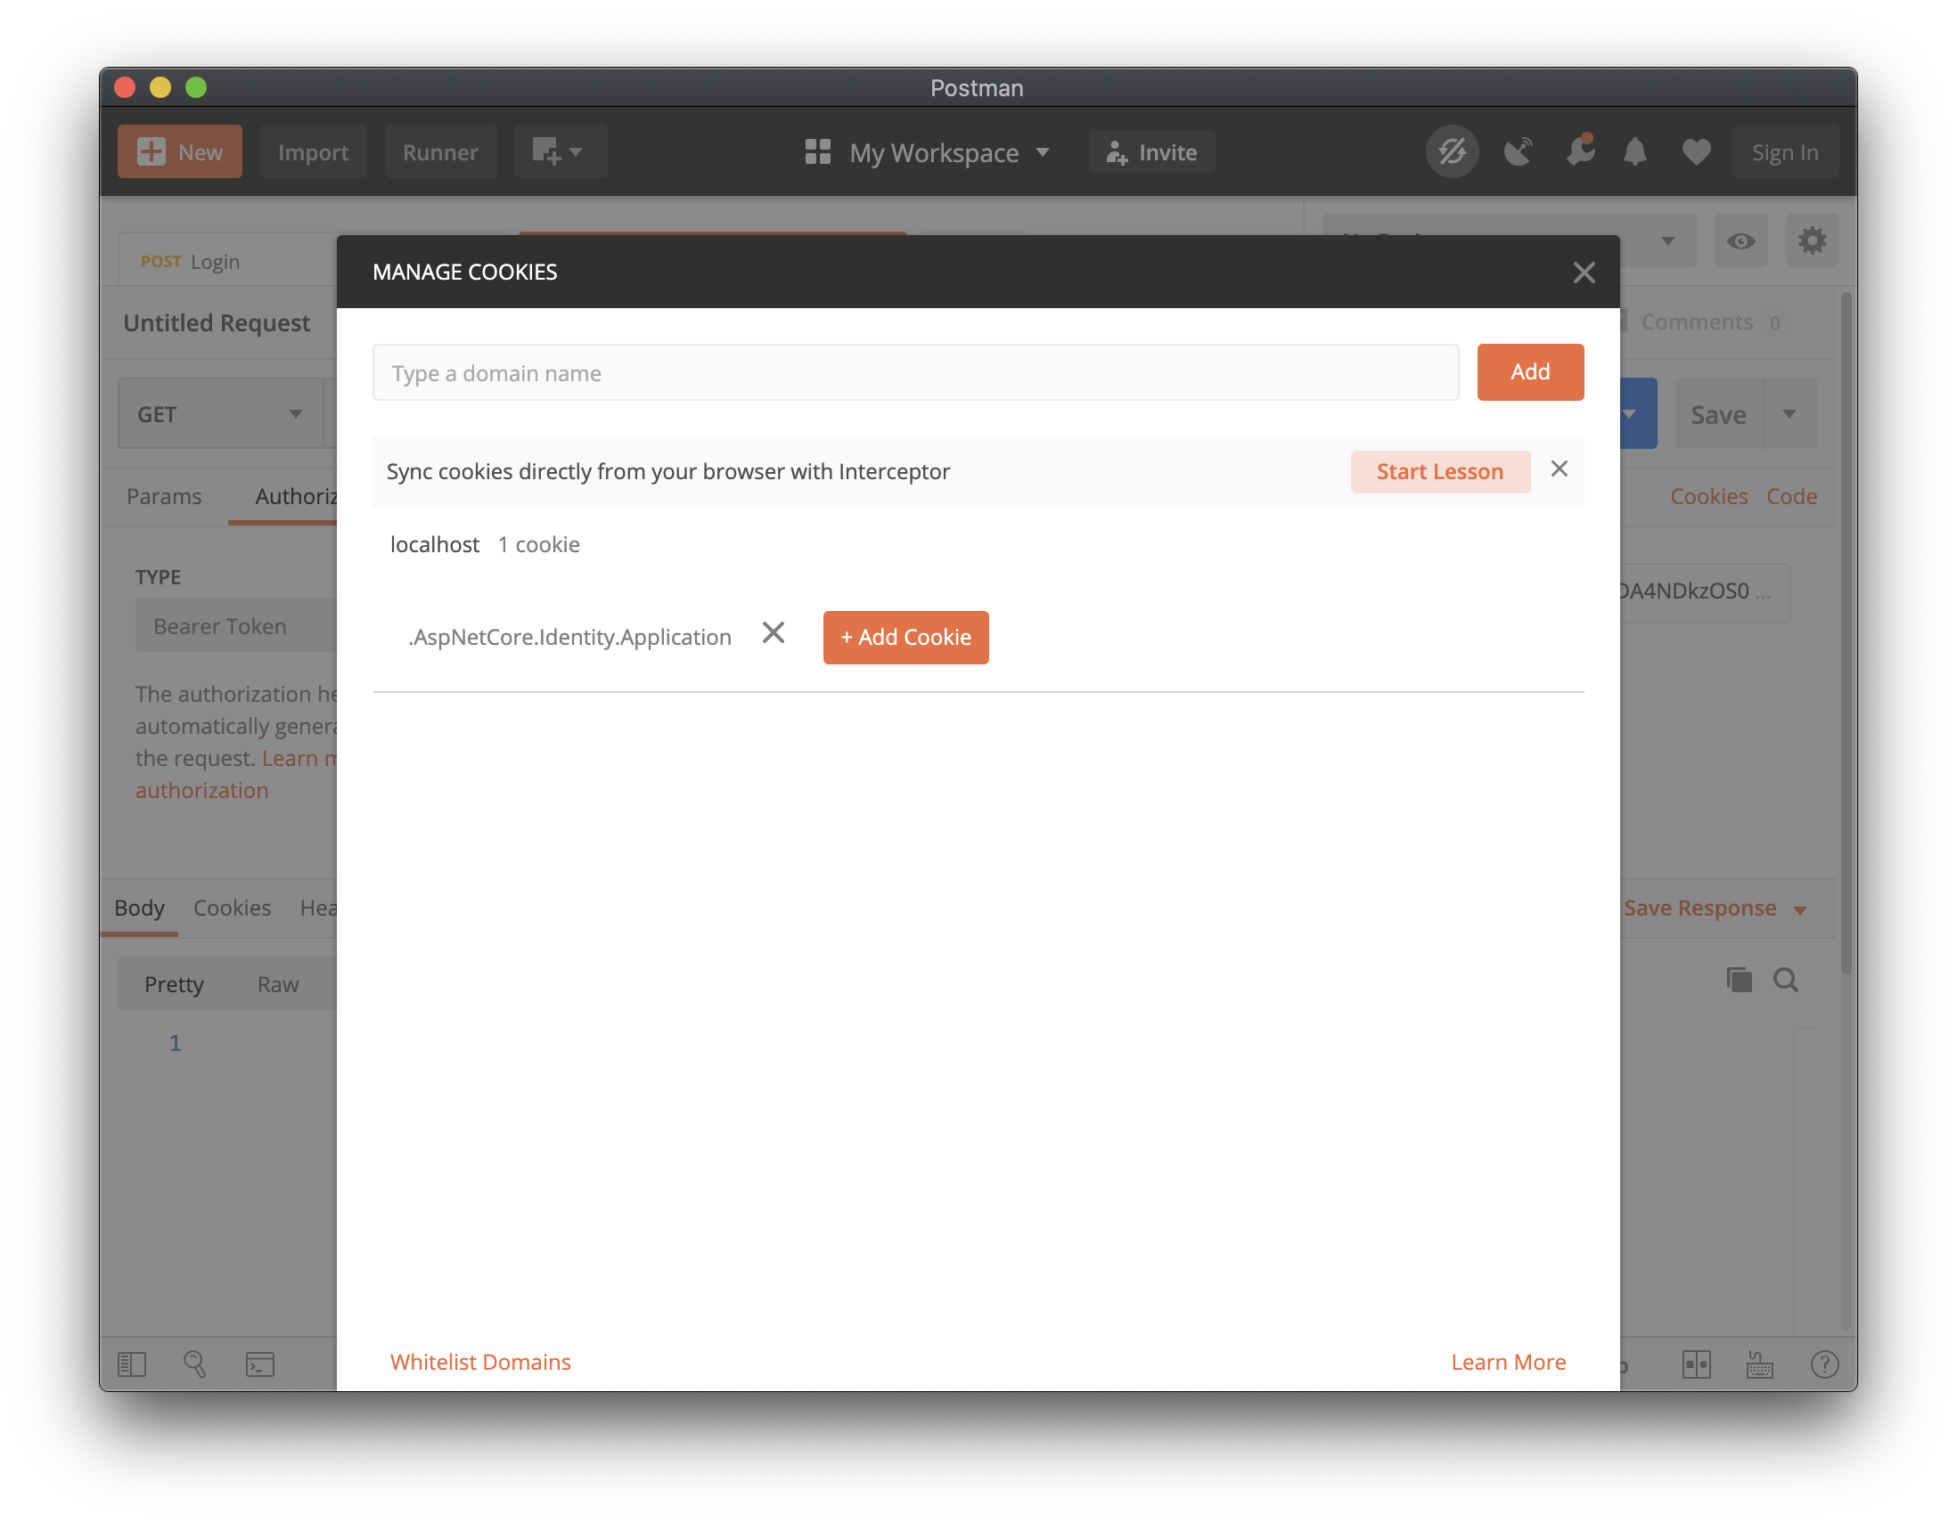Image resolution: width=1957 pixels, height=1523 pixels.
Task: Switch to the Params tab
Action: 164,495
